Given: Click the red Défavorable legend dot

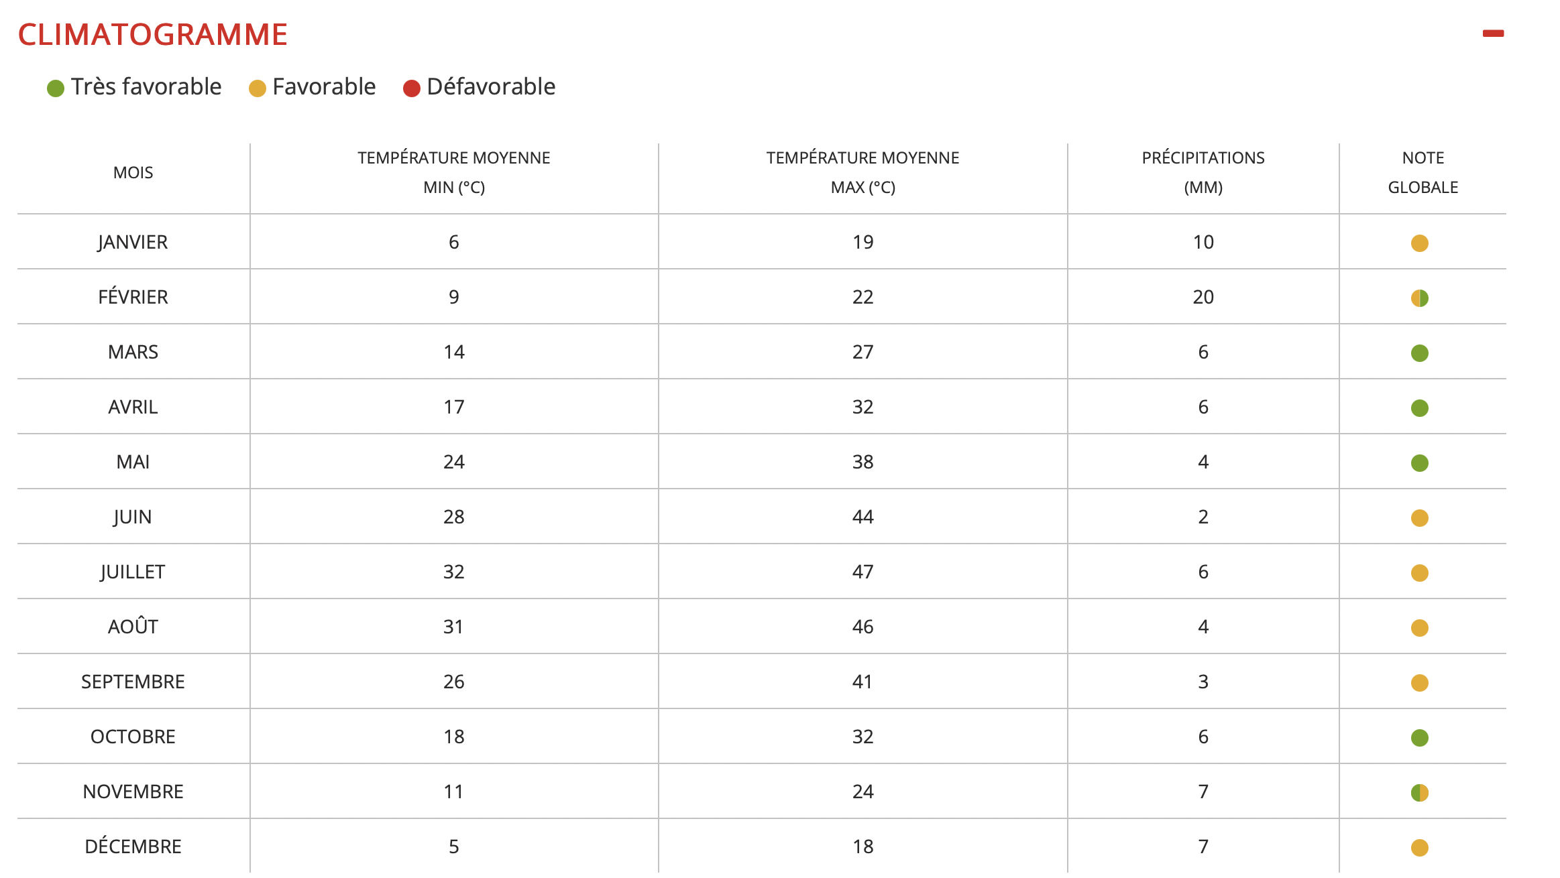Looking at the screenshot, I should 412,88.
